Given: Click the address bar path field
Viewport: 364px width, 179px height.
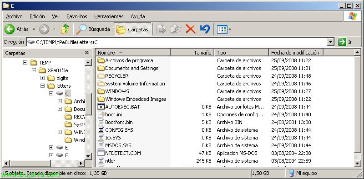Looking at the screenshot, I should [177, 42].
